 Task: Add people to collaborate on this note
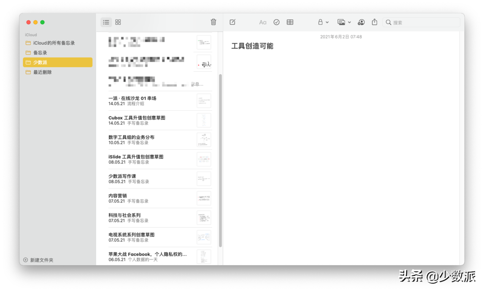click(x=361, y=22)
